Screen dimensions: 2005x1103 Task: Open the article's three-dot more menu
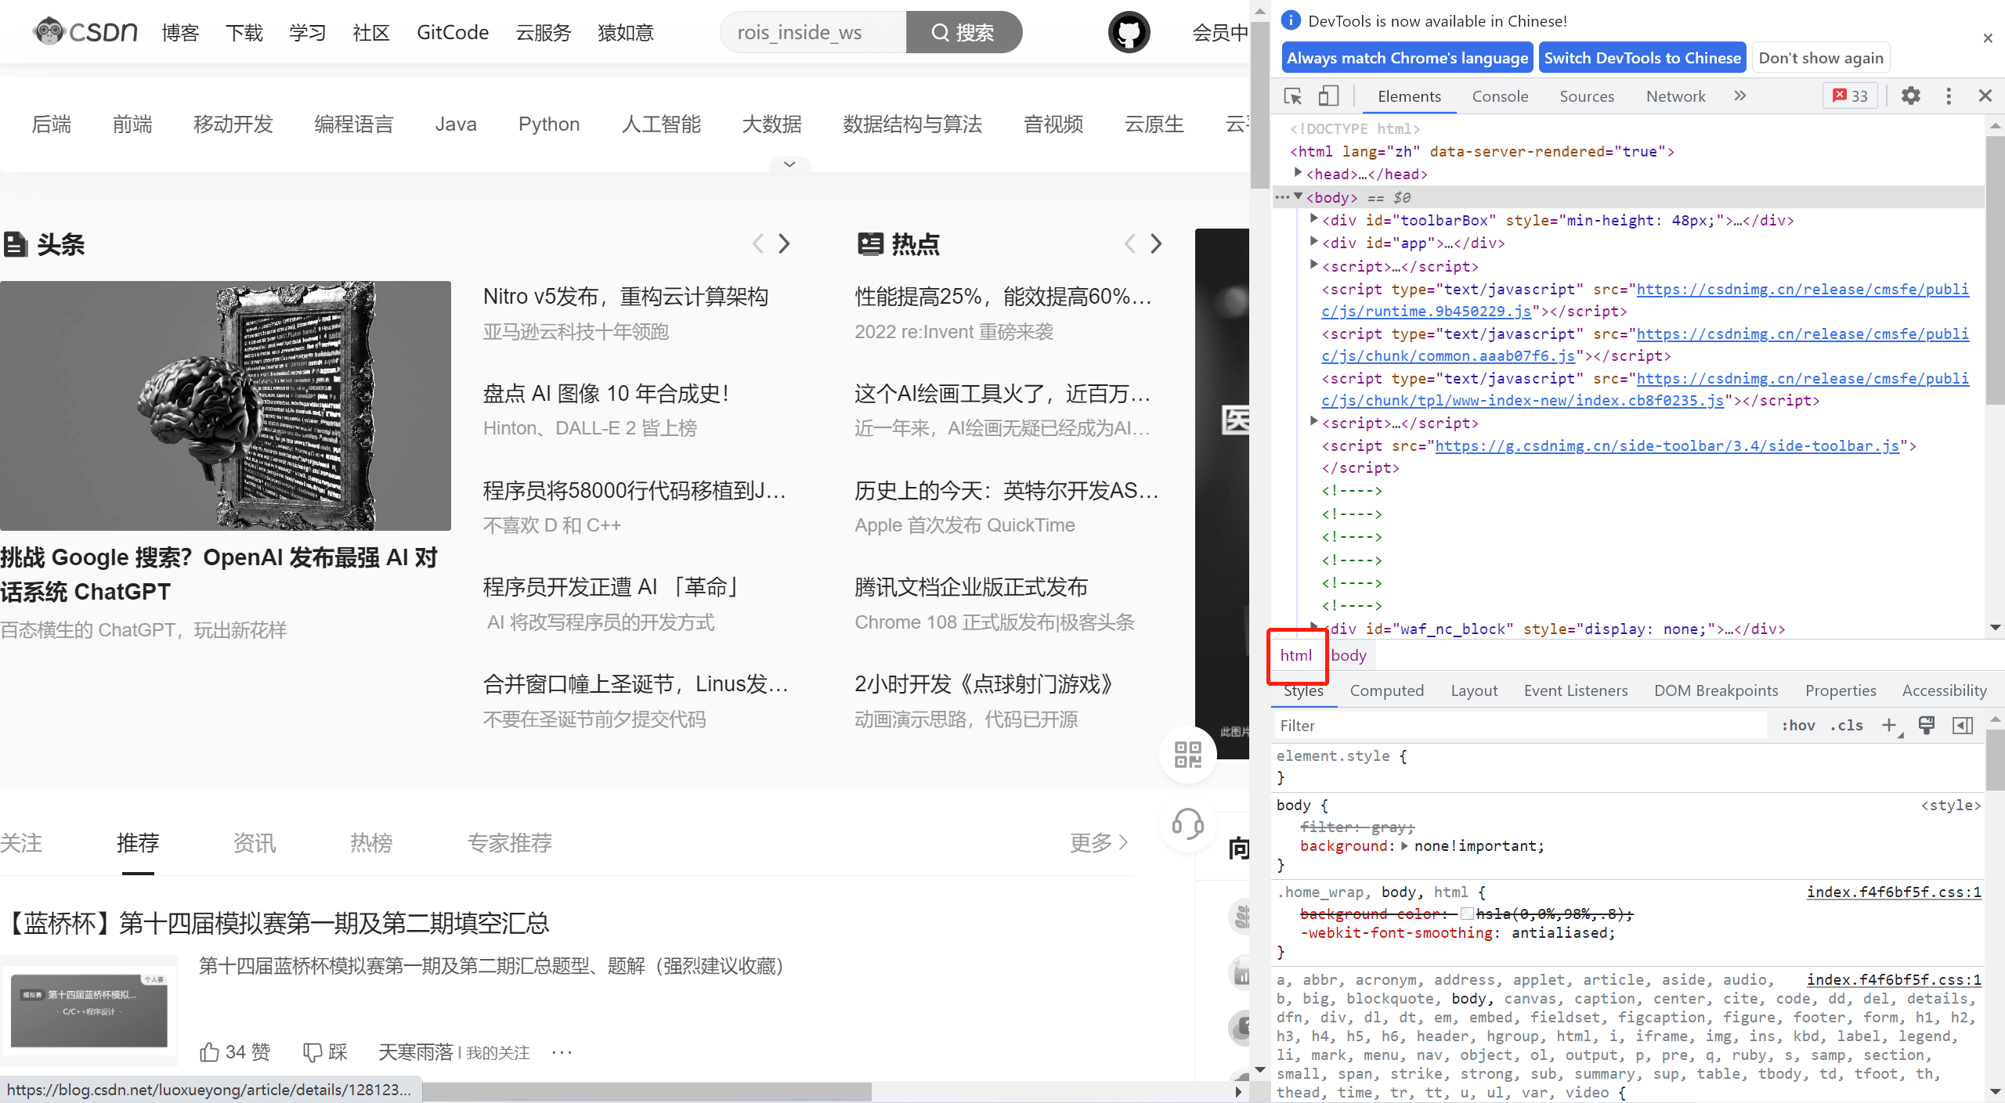tap(562, 1052)
